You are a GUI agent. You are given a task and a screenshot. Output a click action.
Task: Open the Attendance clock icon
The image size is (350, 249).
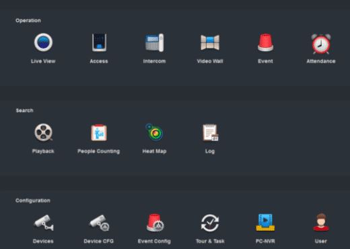coord(321,44)
